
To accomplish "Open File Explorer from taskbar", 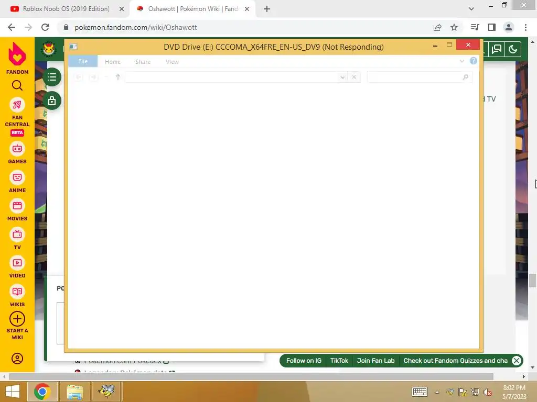I will 74,392.
